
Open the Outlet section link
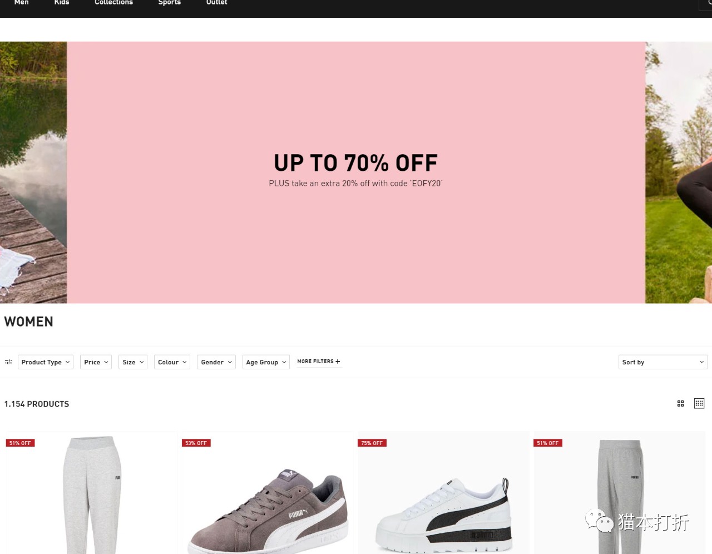click(216, 3)
